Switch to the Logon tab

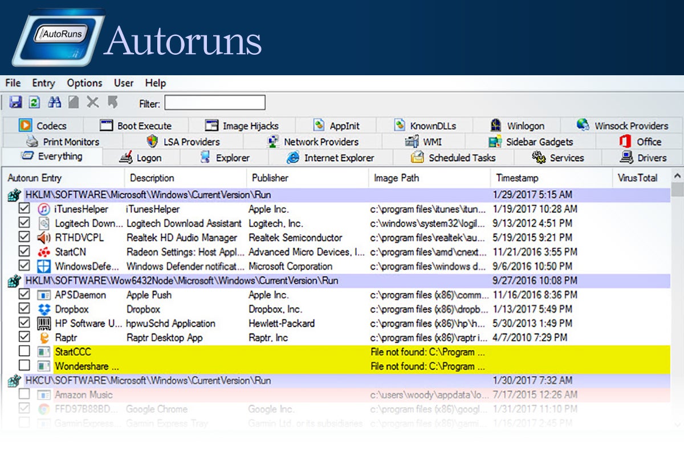coord(141,158)
